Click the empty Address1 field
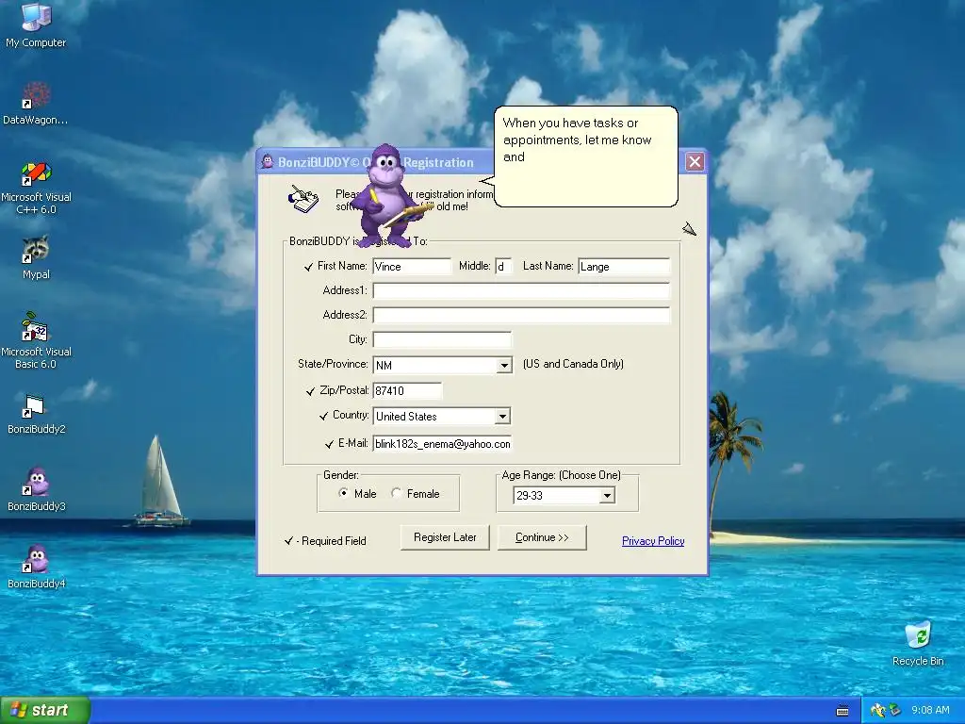 coord(521,290)
